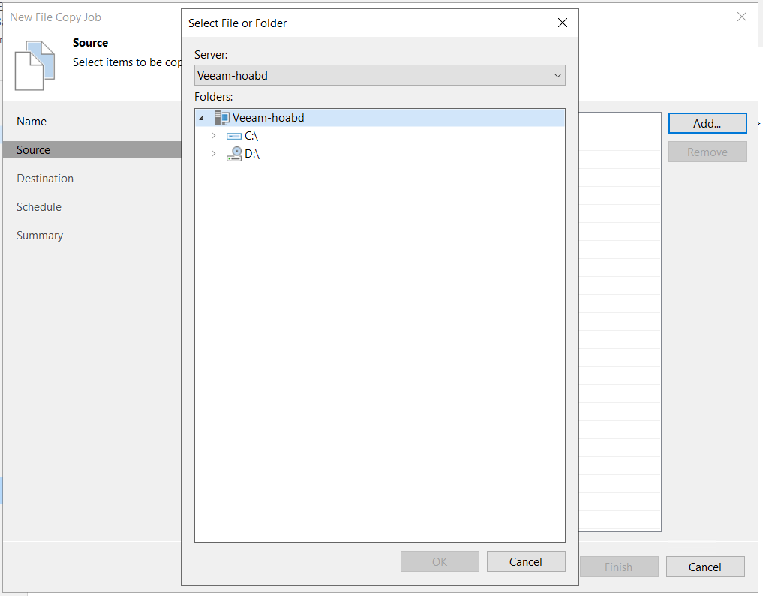Click the file copy job document icon
Screen dimensions: 763x596
[35, 65]
